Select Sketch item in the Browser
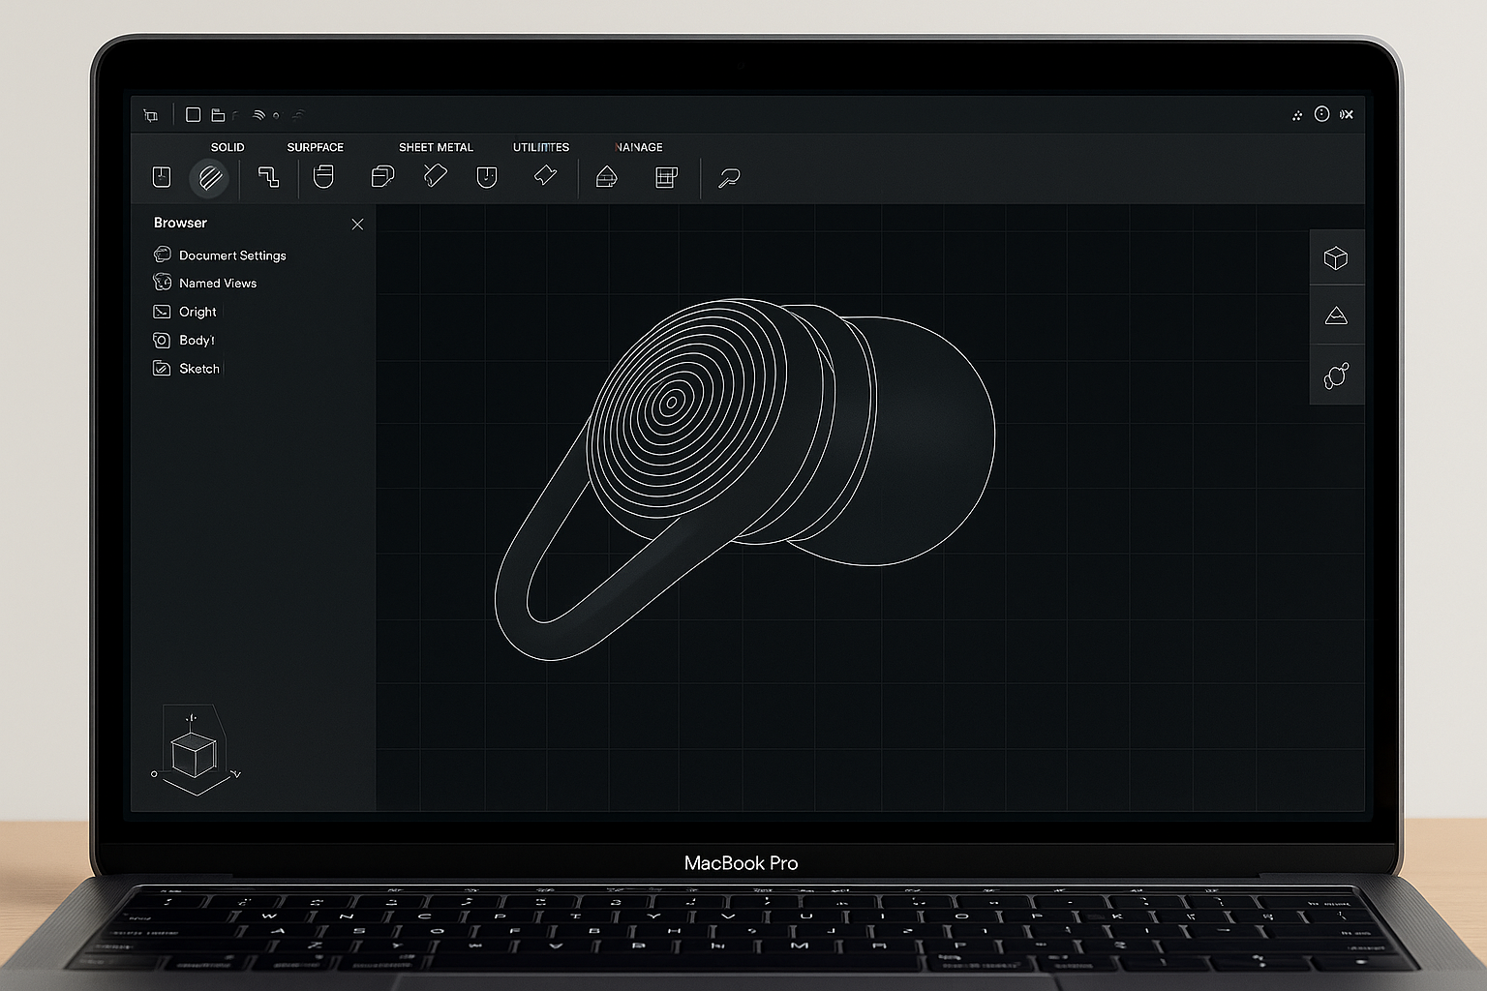 point(198,369)
